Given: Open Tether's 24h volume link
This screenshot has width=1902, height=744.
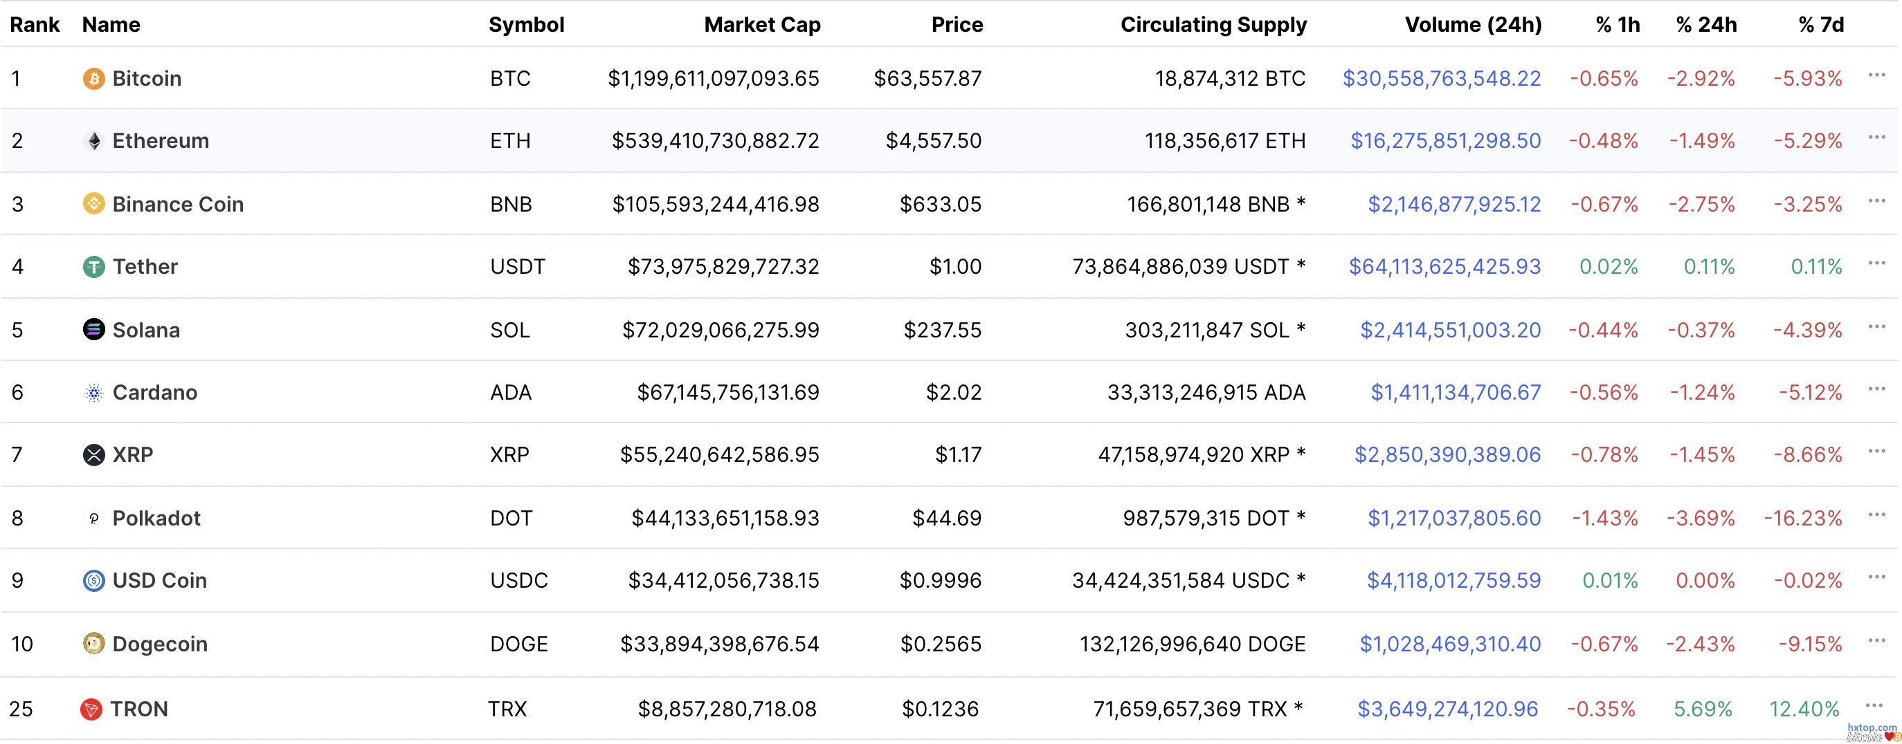Looking at the screenshot, I should [1444, 266].
